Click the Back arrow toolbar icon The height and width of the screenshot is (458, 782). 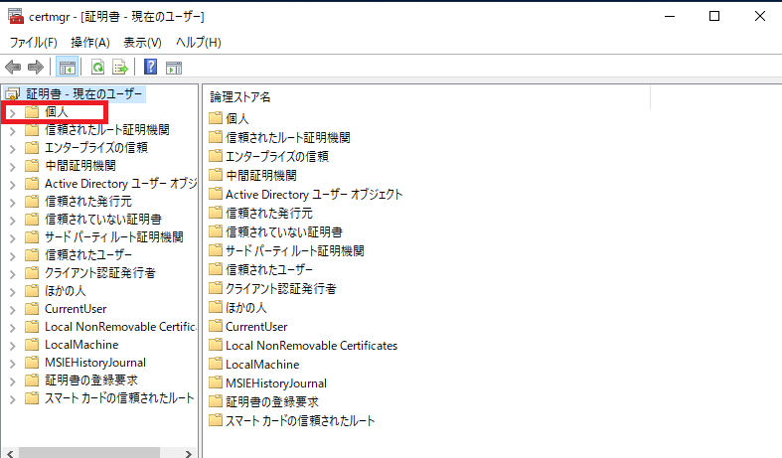click(x=13, y=67)
